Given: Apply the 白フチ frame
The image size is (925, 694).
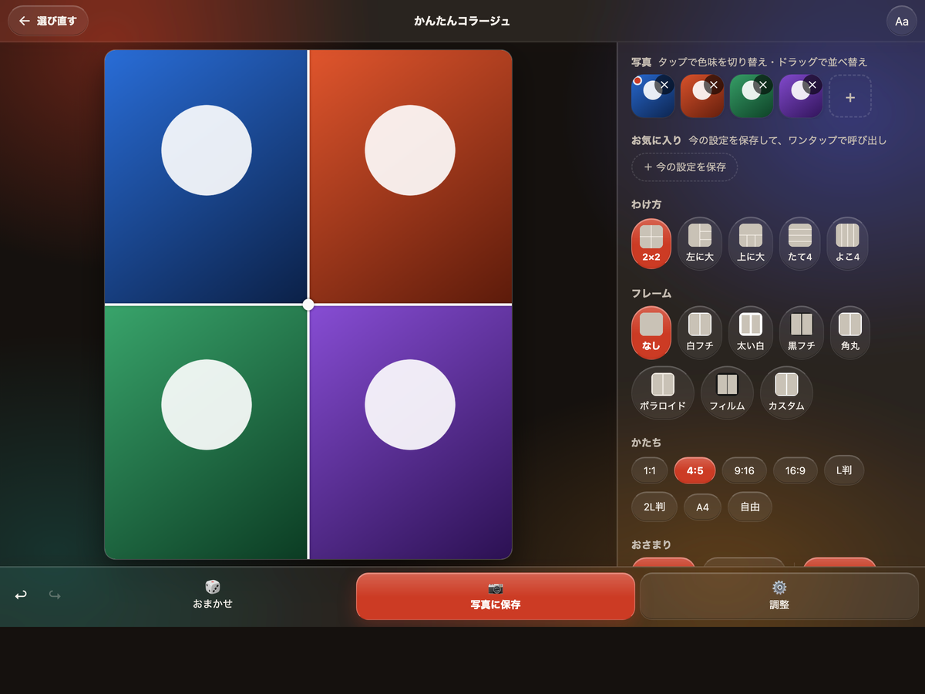Looking at the screenshot, I should point(700,332).
